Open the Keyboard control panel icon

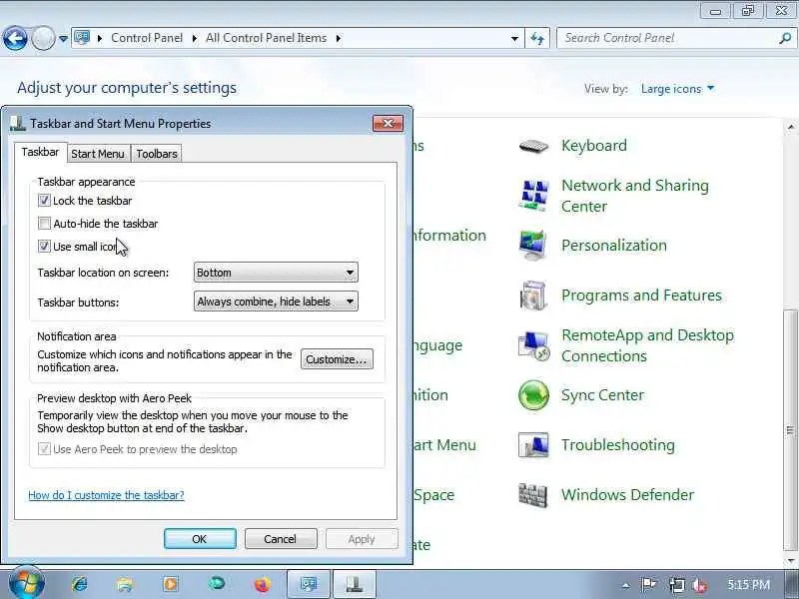click(x=533, y=146)
